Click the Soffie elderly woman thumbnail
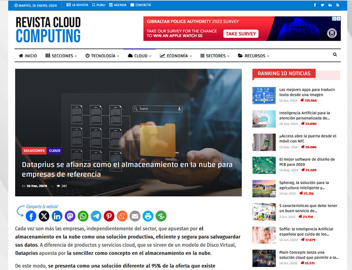The width and height of the screenshot is (352, 270). tap(264, 235)
